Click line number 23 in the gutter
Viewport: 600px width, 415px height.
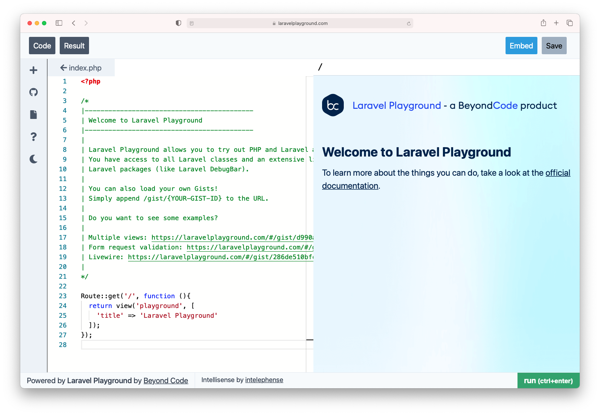[63, 296]
